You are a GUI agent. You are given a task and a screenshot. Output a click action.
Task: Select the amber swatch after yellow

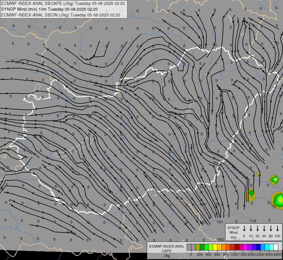click(219, 247)
